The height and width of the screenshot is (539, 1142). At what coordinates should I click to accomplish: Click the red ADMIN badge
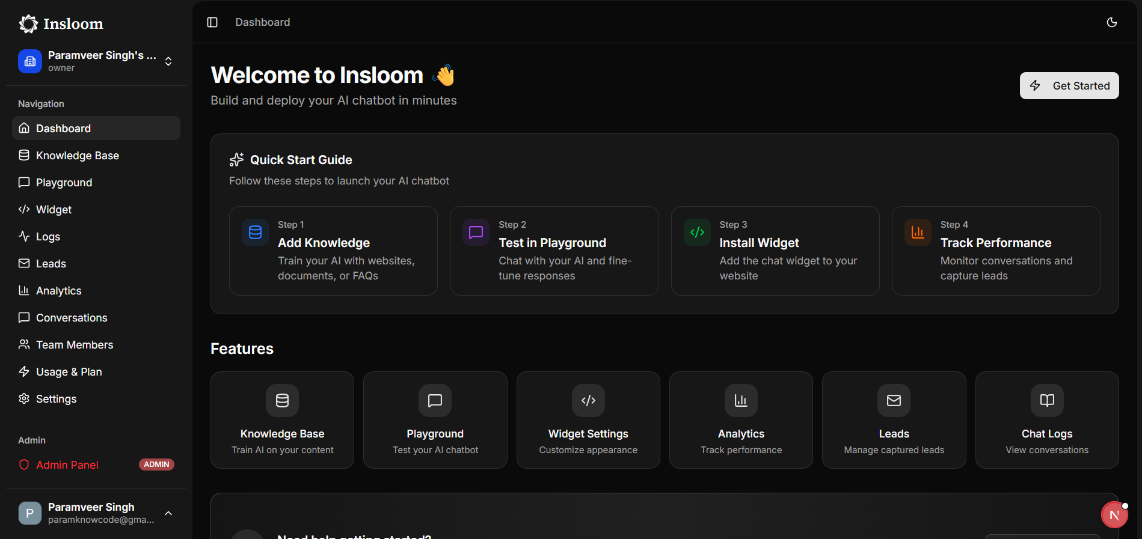pyautogui.click(x=156, y=464)
